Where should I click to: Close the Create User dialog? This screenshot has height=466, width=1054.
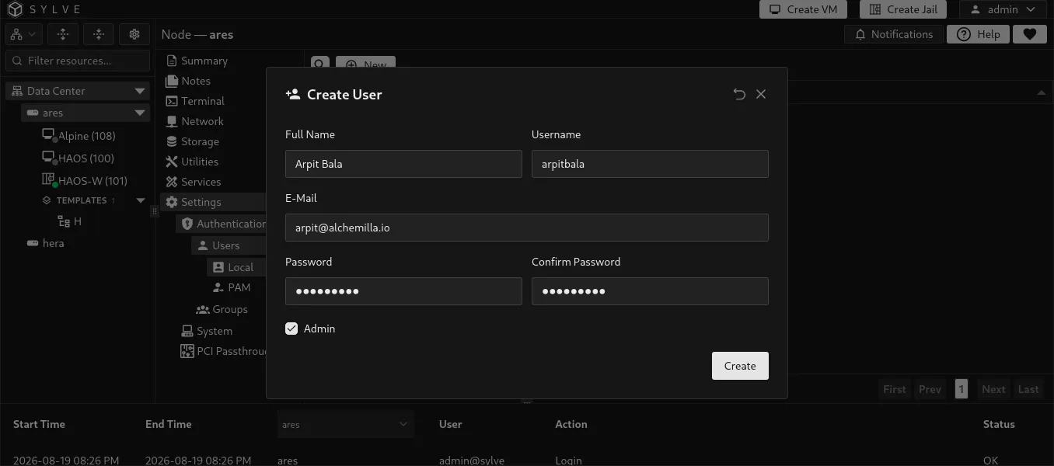click(x=761, y=94)
